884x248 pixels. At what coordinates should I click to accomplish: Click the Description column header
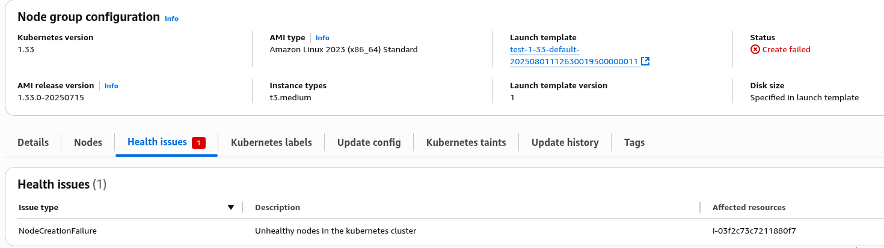[277, 207]
